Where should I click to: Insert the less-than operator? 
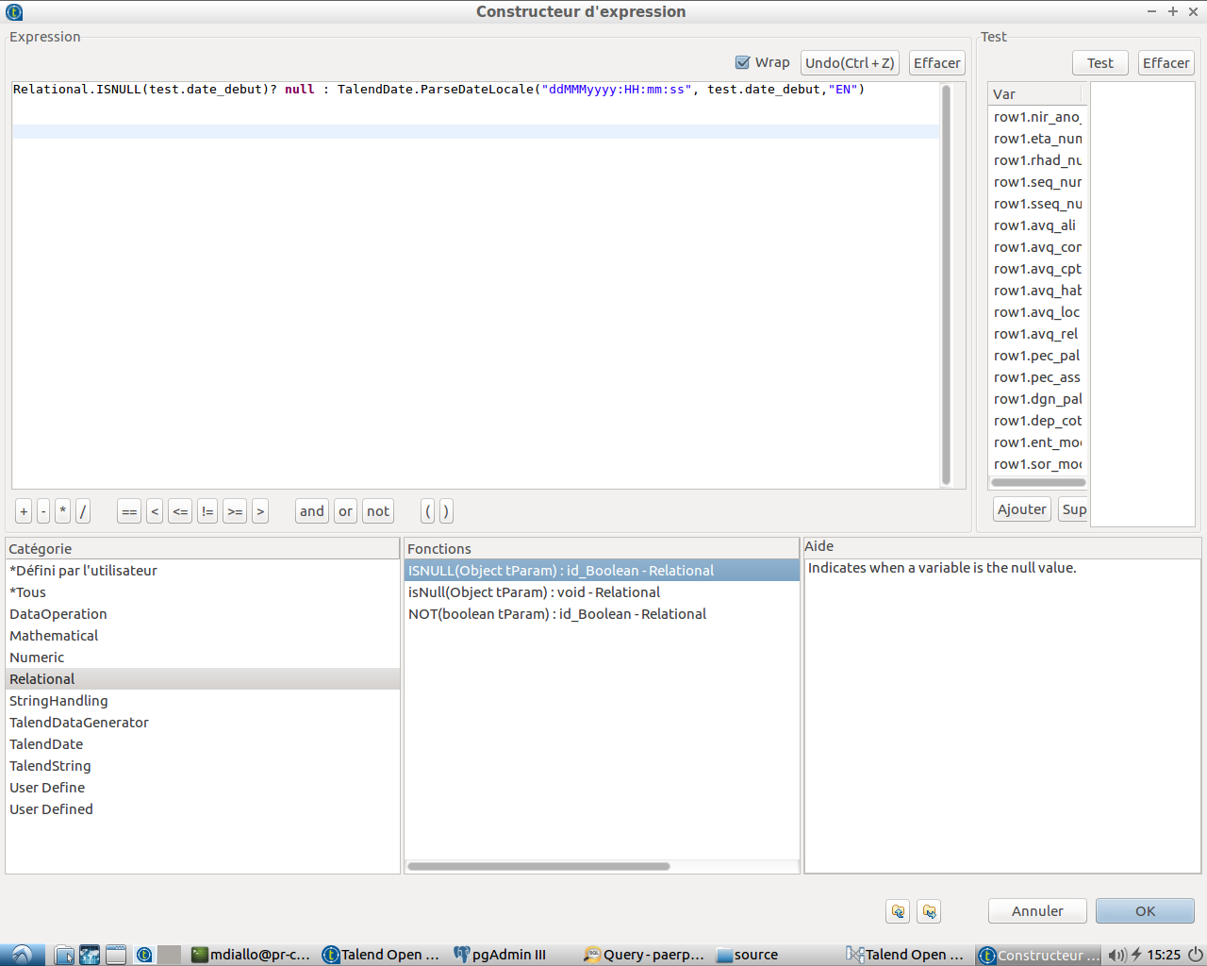pyautogui.click(x=155, y=511)
